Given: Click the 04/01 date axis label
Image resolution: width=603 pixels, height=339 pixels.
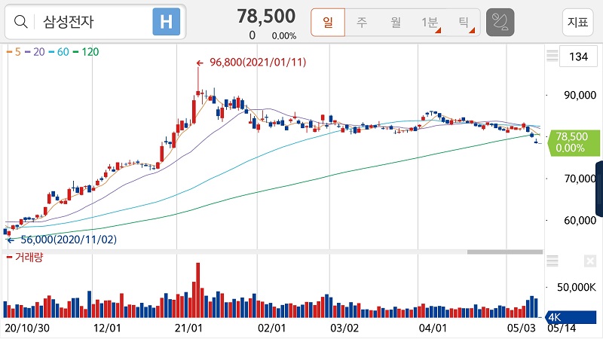Looking at the screenshot, I should pyautogui.click(x=433, y=328).
